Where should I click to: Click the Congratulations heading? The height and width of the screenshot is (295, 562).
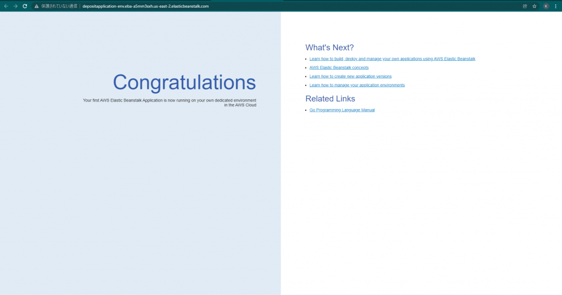[x=184, y=83]
